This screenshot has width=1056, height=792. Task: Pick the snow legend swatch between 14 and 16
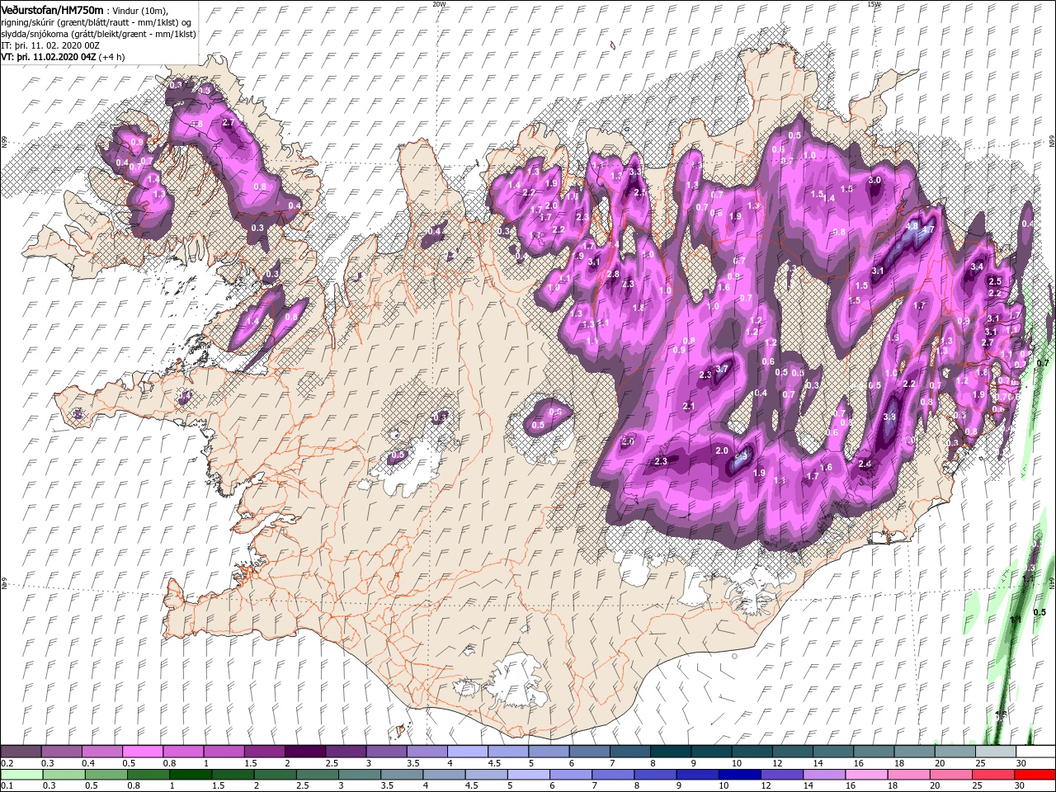(x=833, y=752)
